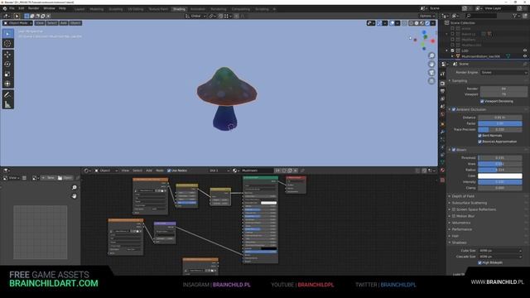This screenshot has width=530, height=298.
Task: Select the Move tool
Action: (x=7, y=55)
